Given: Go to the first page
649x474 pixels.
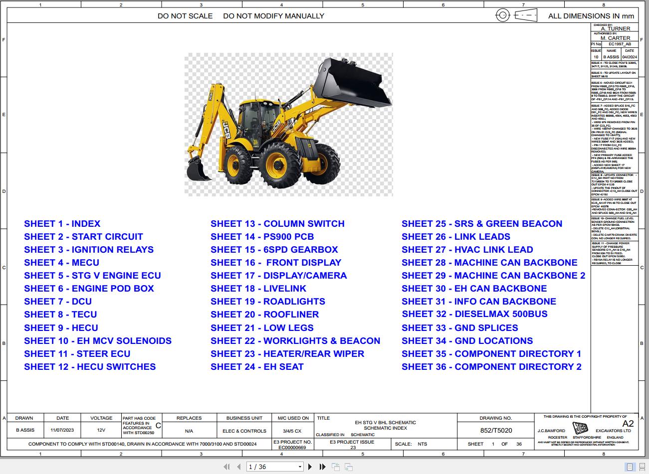Looking at the screenshot, I should coord(226,467).
